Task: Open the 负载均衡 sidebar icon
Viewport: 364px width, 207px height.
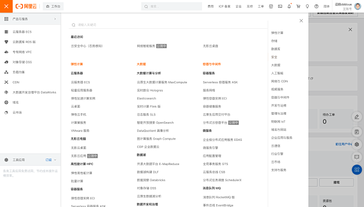Action: click(x=6, y=72)
